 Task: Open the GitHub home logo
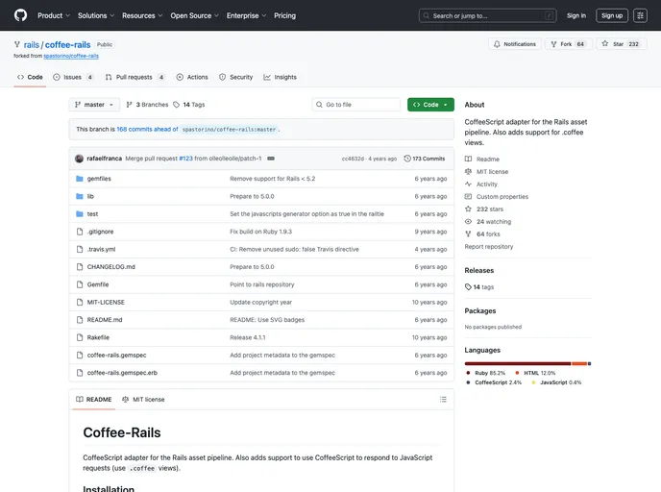(x=20, y=15)
